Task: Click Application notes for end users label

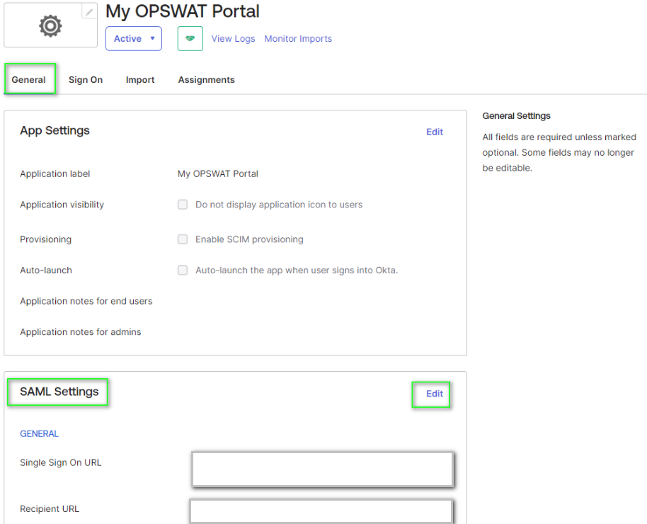Action: [x=86, y=301]
